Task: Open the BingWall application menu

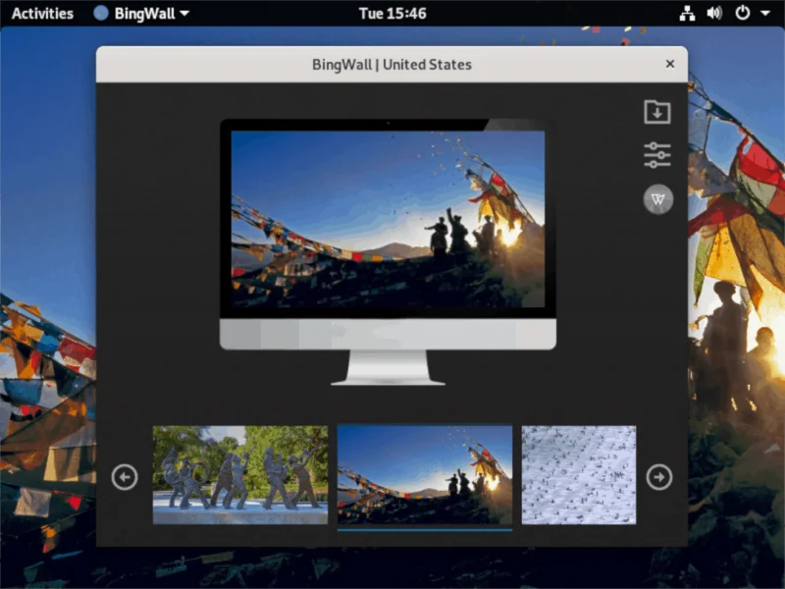Action: pos(141,13)
